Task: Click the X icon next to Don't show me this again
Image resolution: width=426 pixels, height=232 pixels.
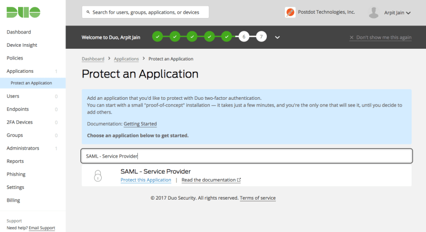Action: (x=351, y=37)
